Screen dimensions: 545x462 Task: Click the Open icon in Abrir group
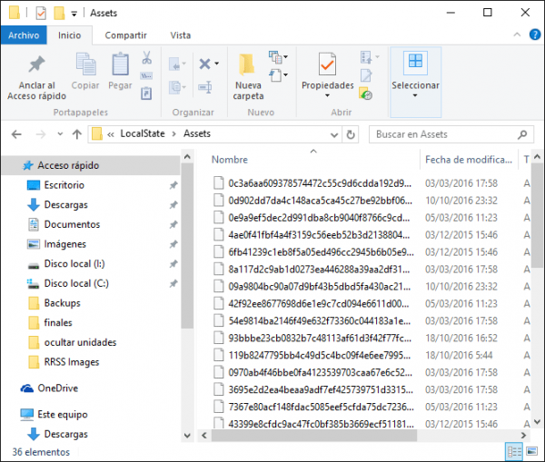tap(369, 57)
